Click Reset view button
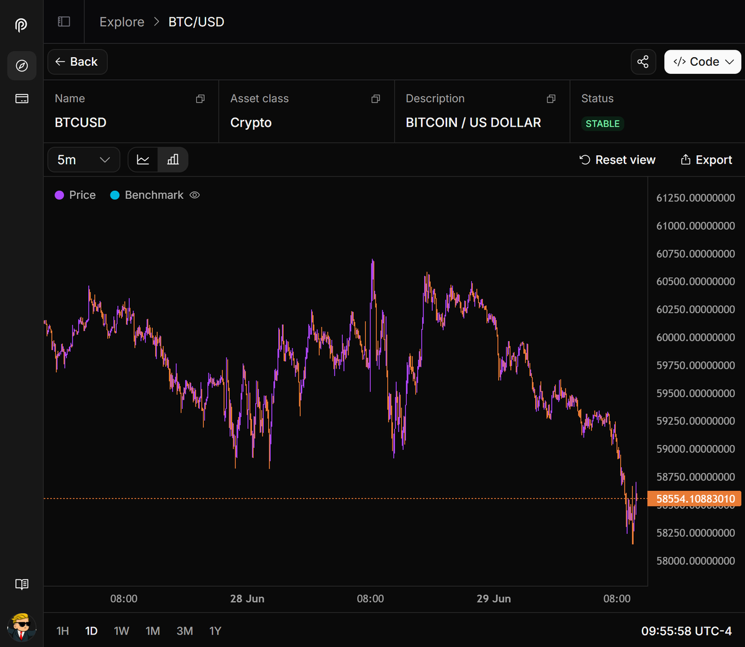 (x=618, y=160)
